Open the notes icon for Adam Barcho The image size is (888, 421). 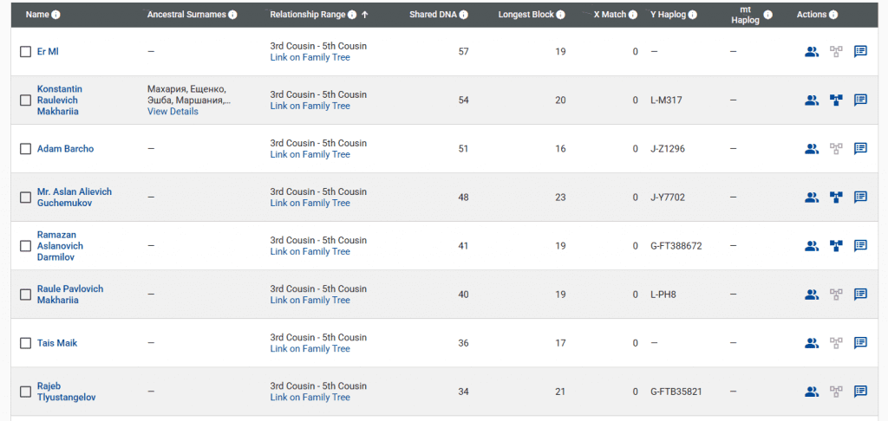[x=860, y=149]
